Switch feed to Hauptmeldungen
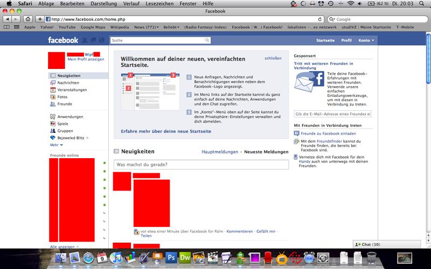 [220, 152]
